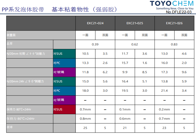The width and height of the screenshot is (196, 136).
Task: Click the red 对SUS holding-power cell
Action: 64,109
